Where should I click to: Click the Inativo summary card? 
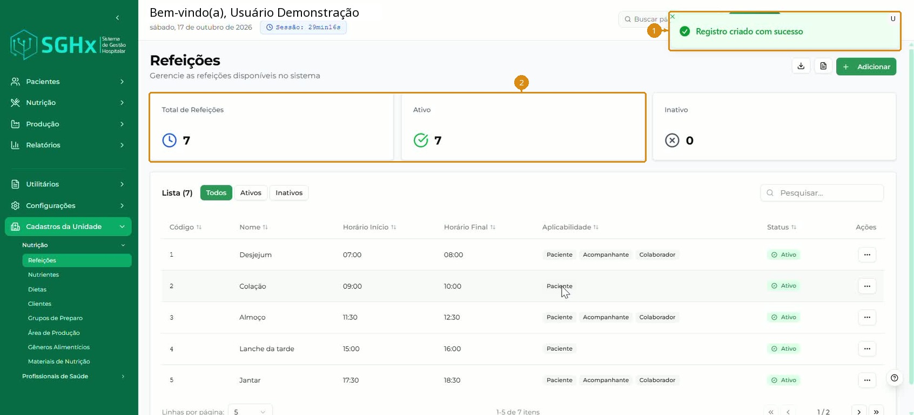(774, 126)
